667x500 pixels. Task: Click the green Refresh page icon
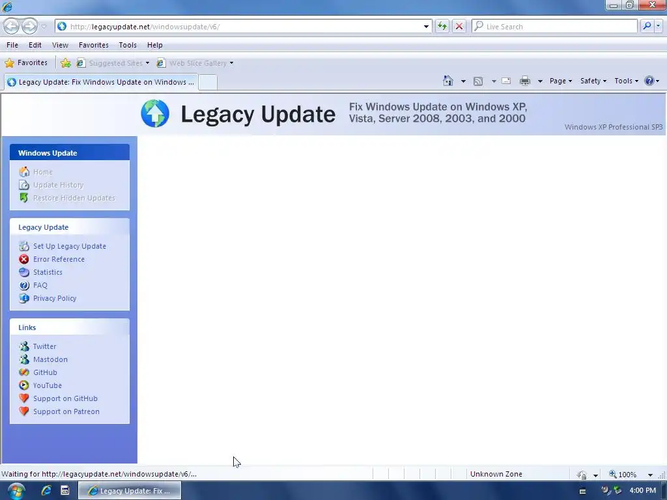click(442, 26)
